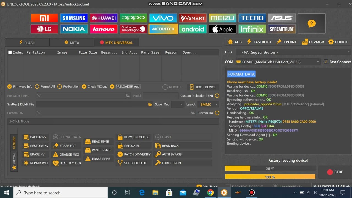Select the MTK UNIVERSAL tab
This screenshot has width=352, height=198.
[x=116, y=43]
